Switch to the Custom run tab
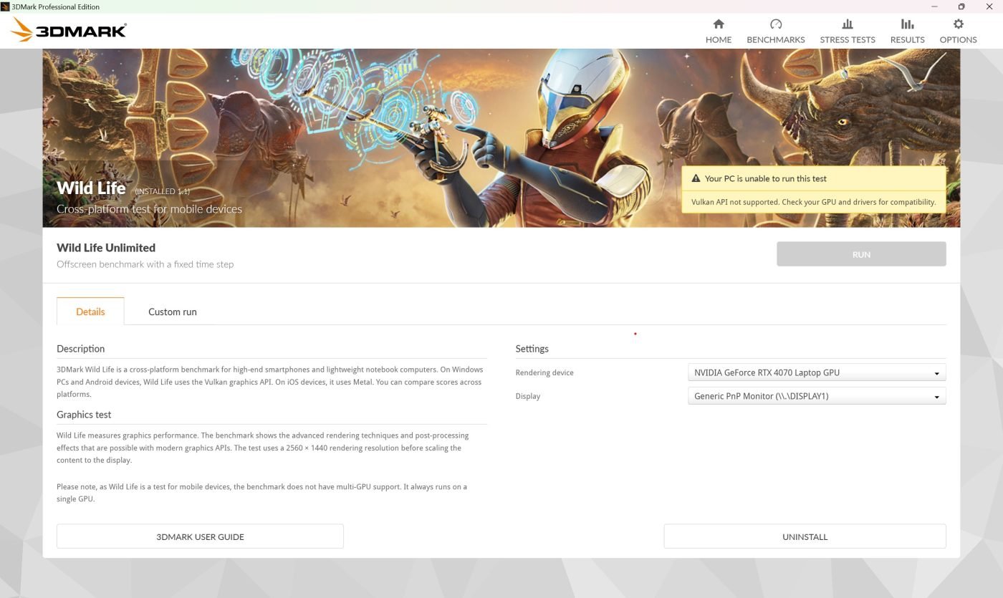Screen dimensions: 1003x598 (173, 312)
